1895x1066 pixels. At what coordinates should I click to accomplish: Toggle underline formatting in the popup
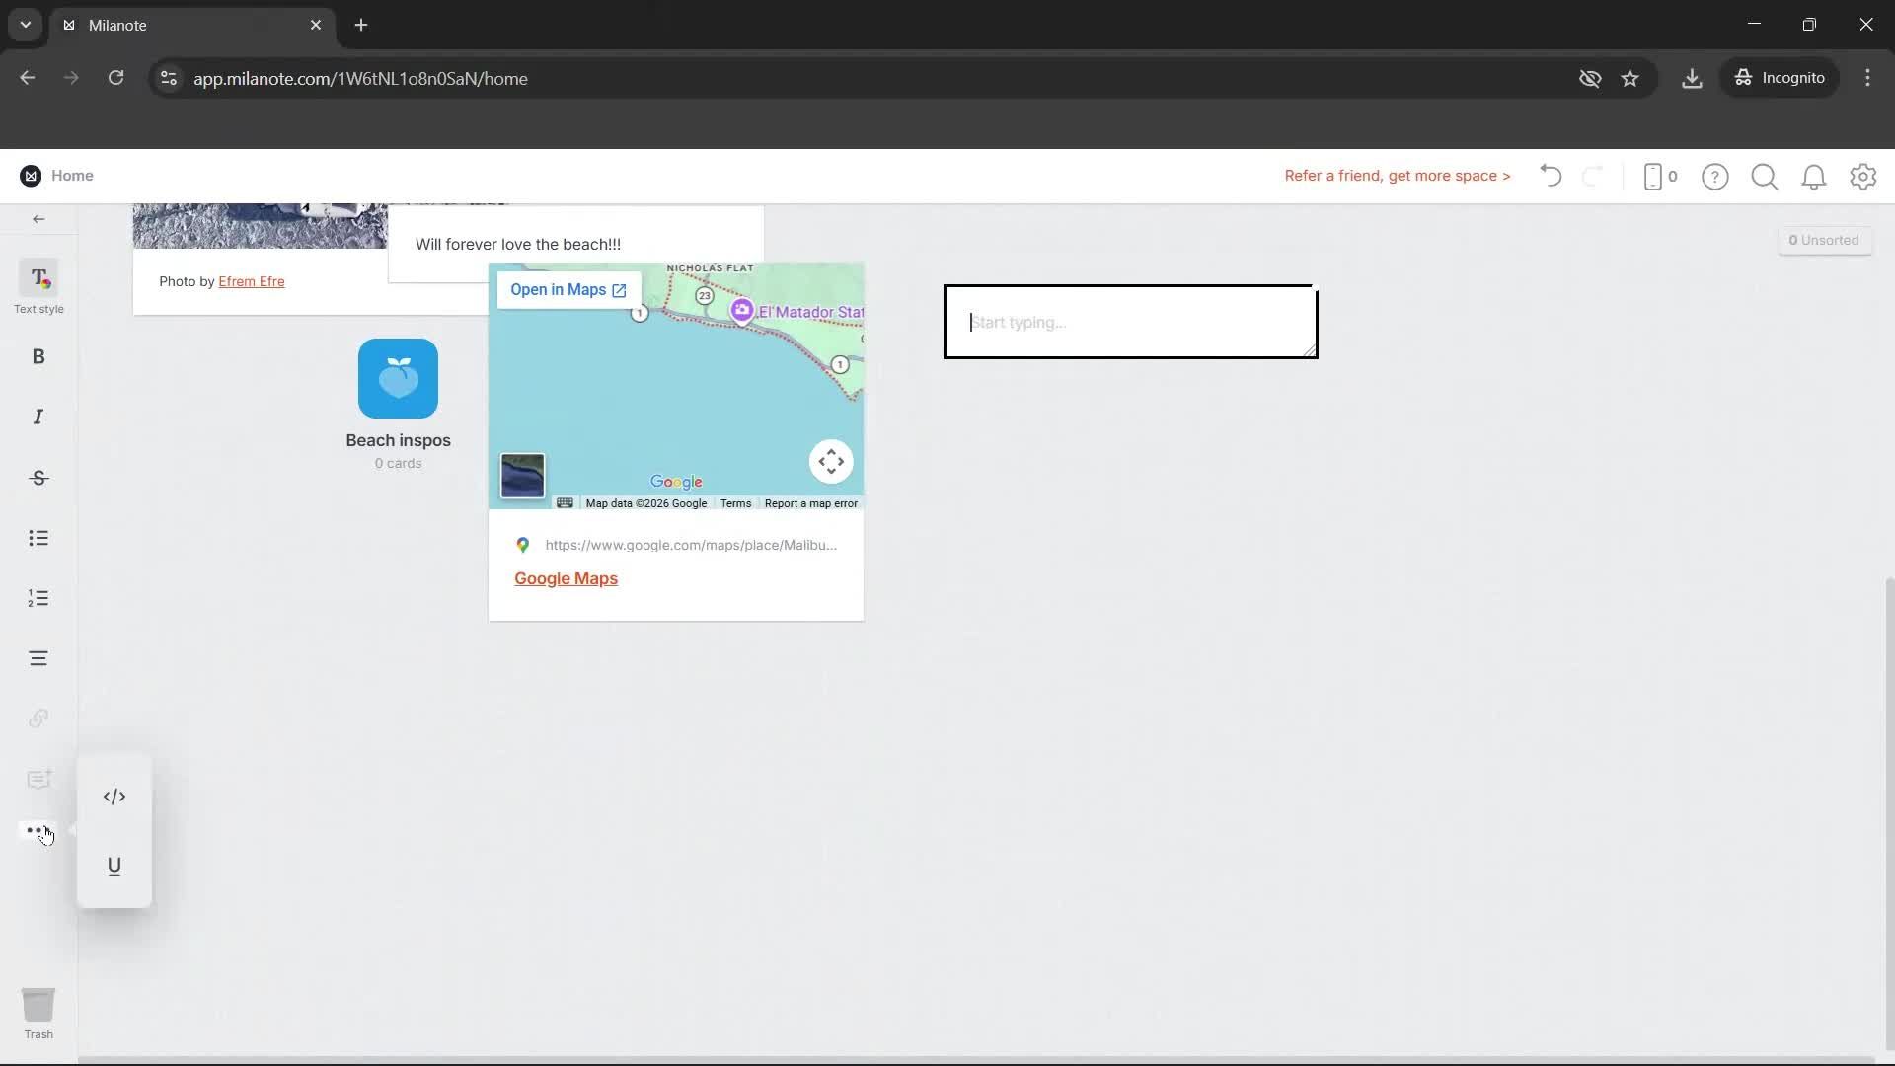coord(114,866)
